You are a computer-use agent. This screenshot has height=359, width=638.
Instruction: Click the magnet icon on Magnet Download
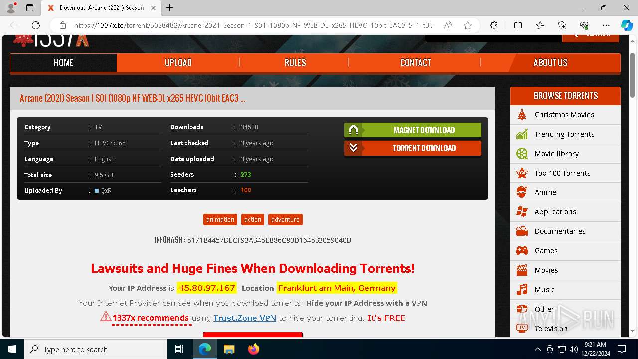353,130
